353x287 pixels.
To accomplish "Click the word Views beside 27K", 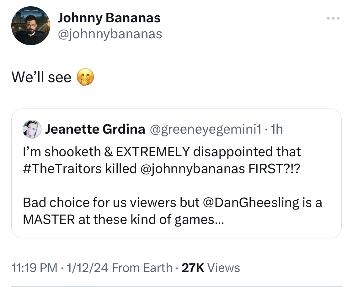I will point(223,268).
